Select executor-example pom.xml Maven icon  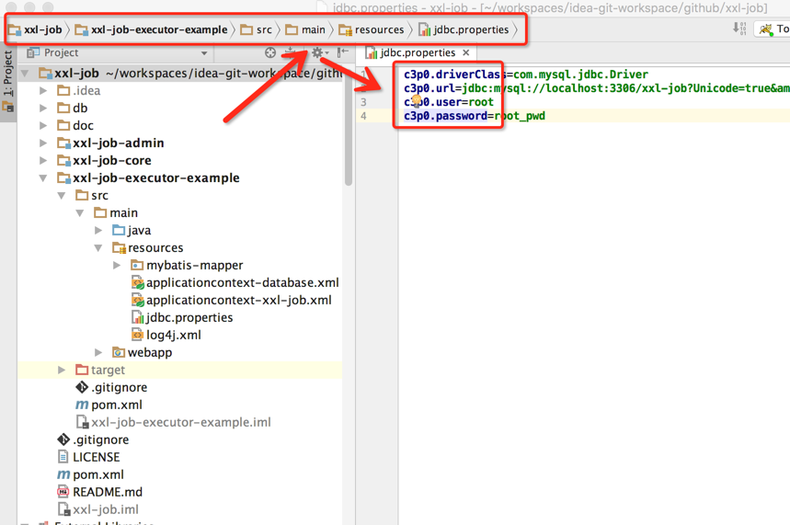[x=82, y=405]
